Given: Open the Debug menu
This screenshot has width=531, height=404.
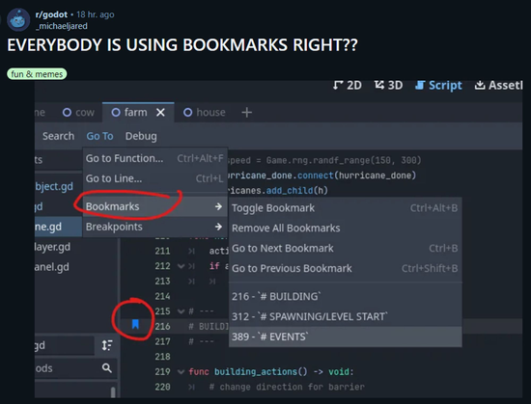Looking at the screenshot, I should pos(141,136).
